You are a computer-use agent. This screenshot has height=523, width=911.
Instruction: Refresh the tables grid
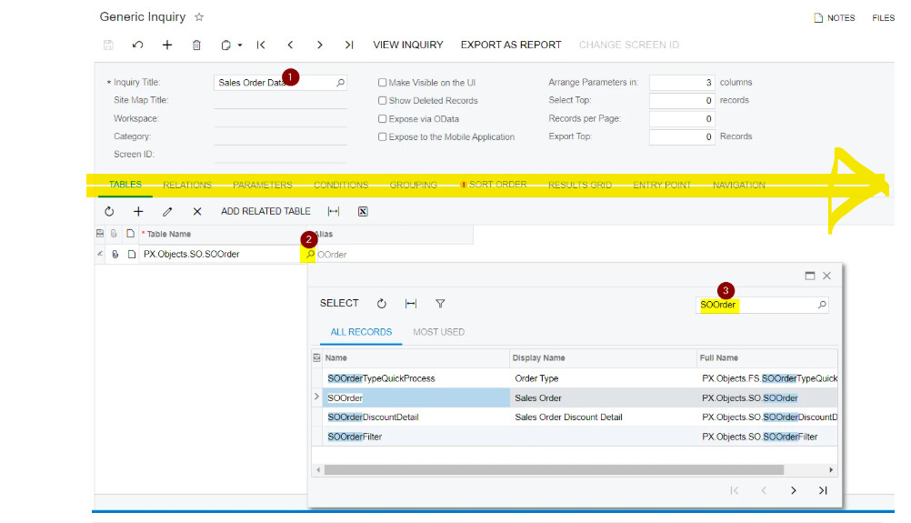(x=109, y=211)
